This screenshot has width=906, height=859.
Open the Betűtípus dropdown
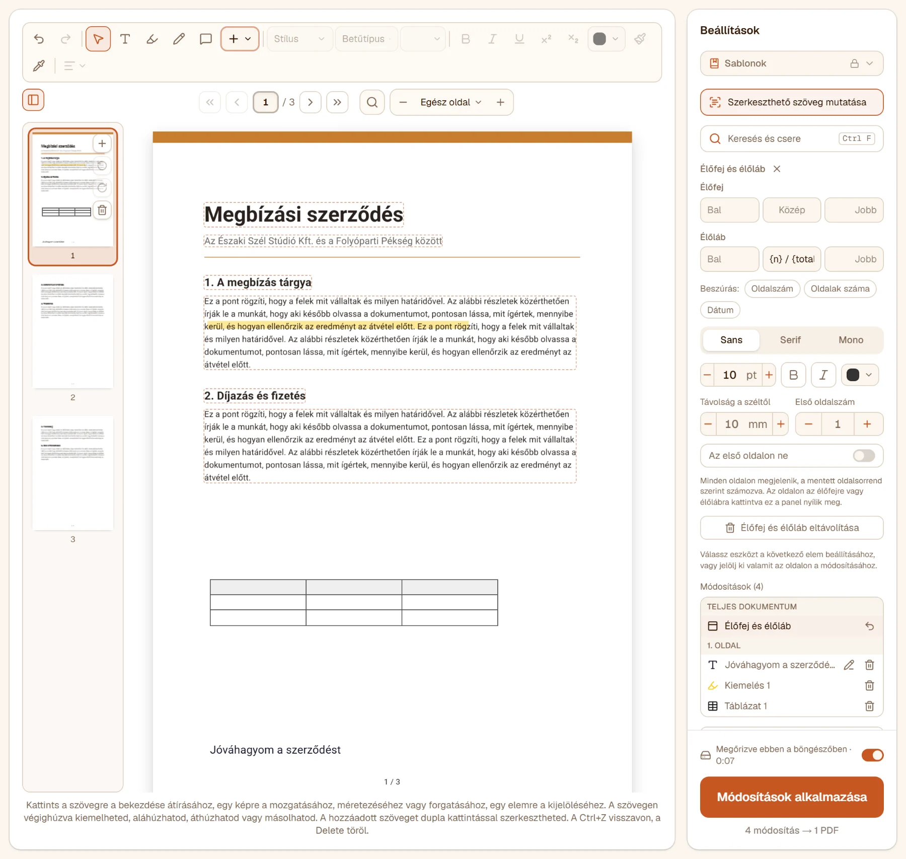click(366, 39)
